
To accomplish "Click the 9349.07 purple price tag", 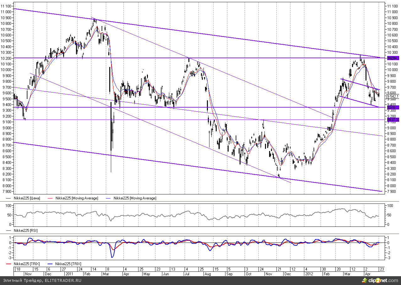I will click(x=393, y=108).
